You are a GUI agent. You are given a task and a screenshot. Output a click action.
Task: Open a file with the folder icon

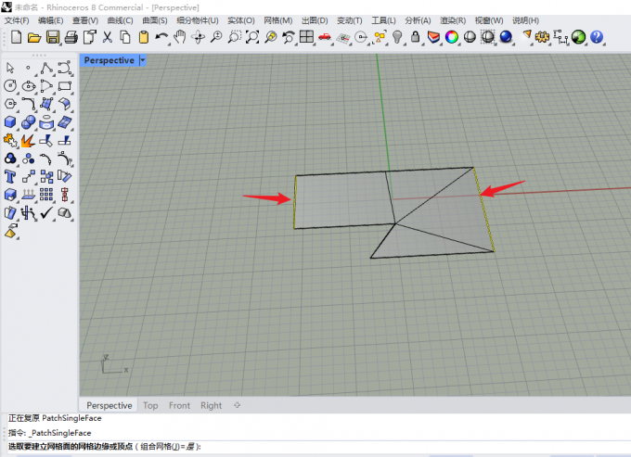point(34,38)
